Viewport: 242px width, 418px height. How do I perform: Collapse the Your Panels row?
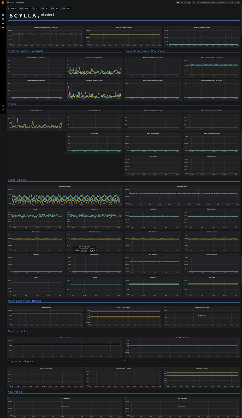tap(15, 392)
